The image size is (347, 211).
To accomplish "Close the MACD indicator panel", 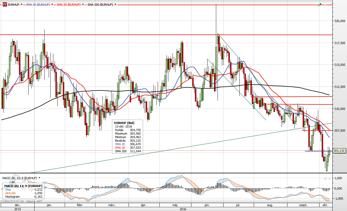I will click(x=329, y=178).
